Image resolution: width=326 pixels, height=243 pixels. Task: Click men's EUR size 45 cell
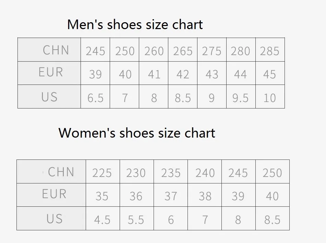point(270,73)
